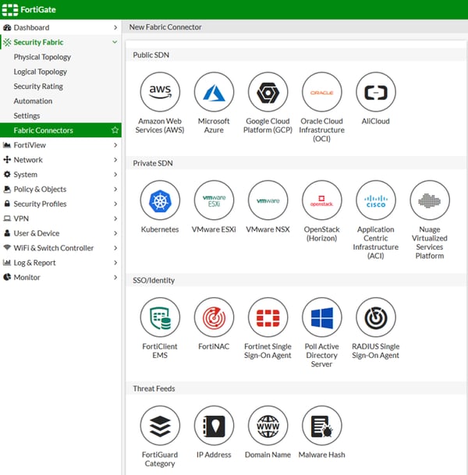Open the Monitor menu
Screen dimensions: 468x475
(x=61, y=277)
